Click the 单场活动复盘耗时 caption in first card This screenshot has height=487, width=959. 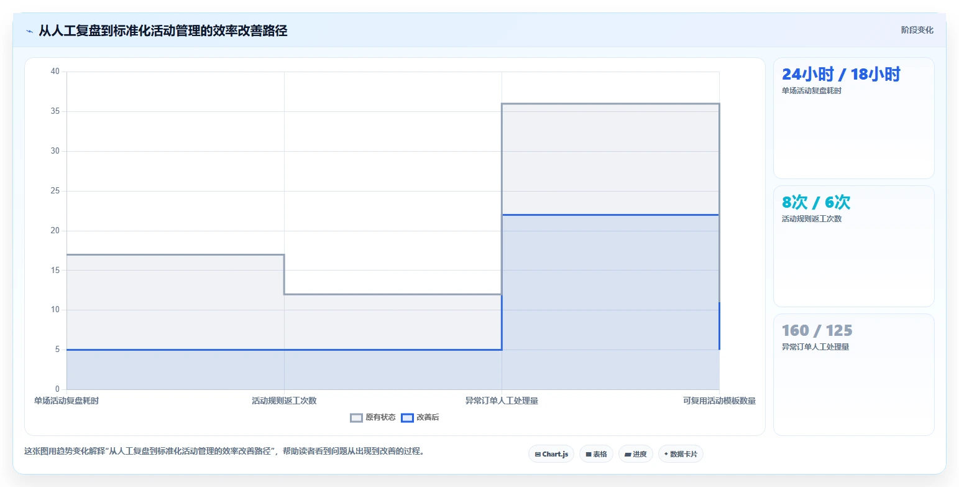coord(811,91)
